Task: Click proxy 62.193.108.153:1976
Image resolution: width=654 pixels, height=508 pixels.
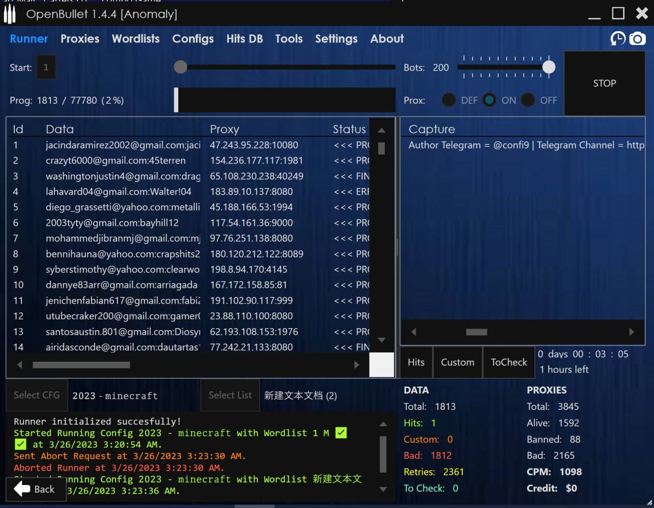Action: pyautogui.click(x=254, y=332)
